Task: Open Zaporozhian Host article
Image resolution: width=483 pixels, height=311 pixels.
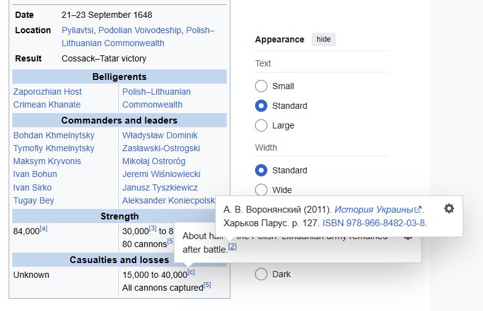Action: tap(47, 92)
